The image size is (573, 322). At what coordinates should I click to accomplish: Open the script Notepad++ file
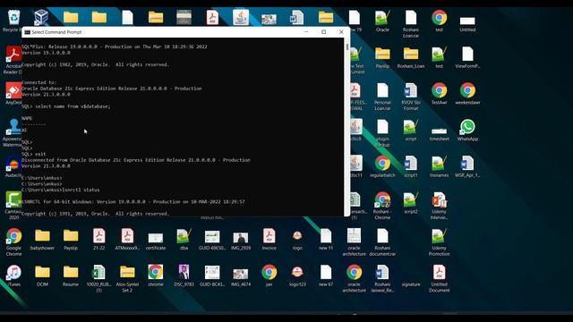[x=411, y=130]
